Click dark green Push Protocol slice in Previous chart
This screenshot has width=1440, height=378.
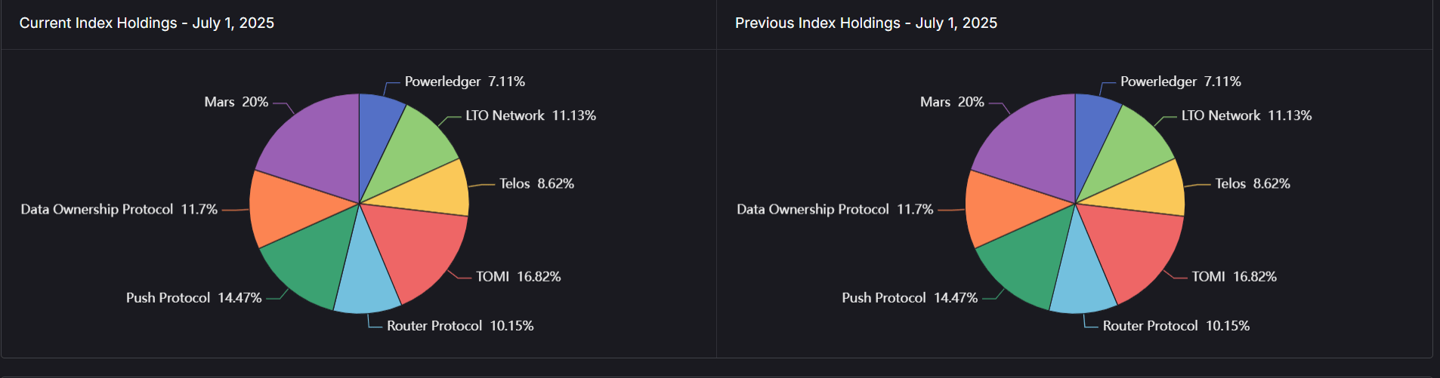[x=1022, y=264]
